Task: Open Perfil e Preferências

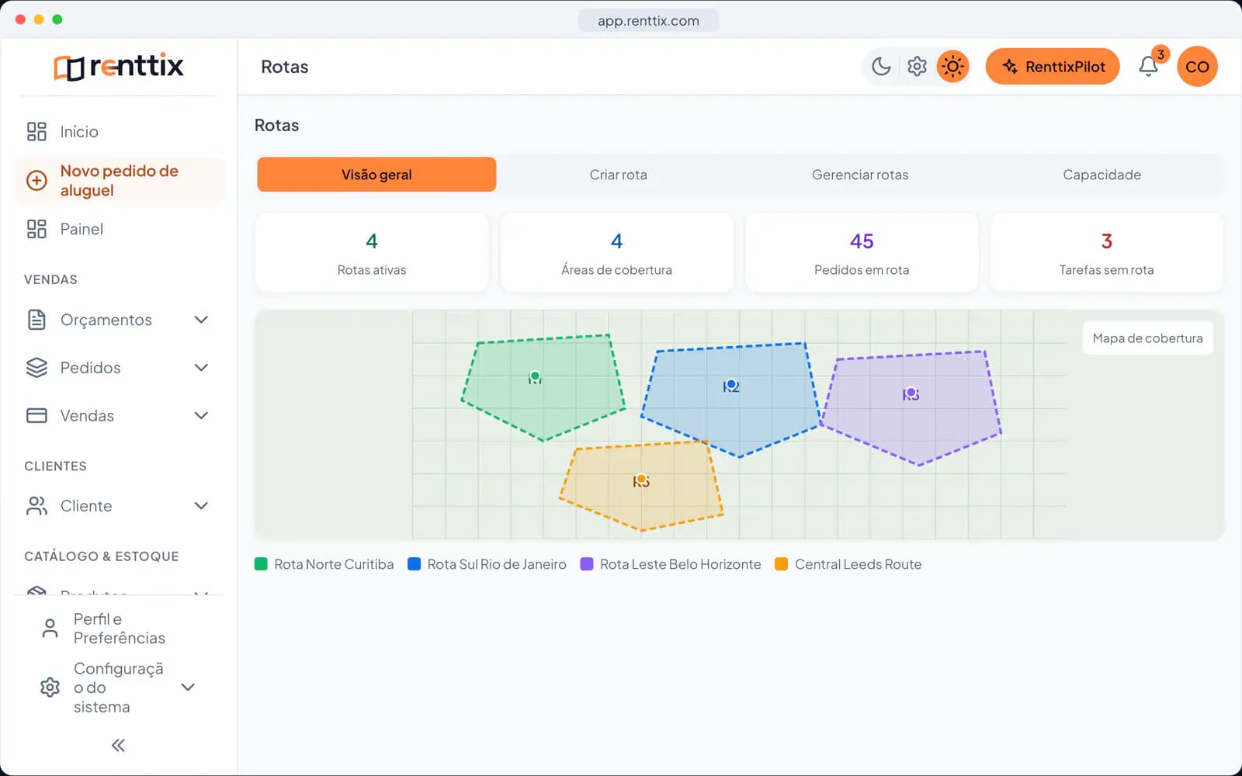Action: [119, 629]
